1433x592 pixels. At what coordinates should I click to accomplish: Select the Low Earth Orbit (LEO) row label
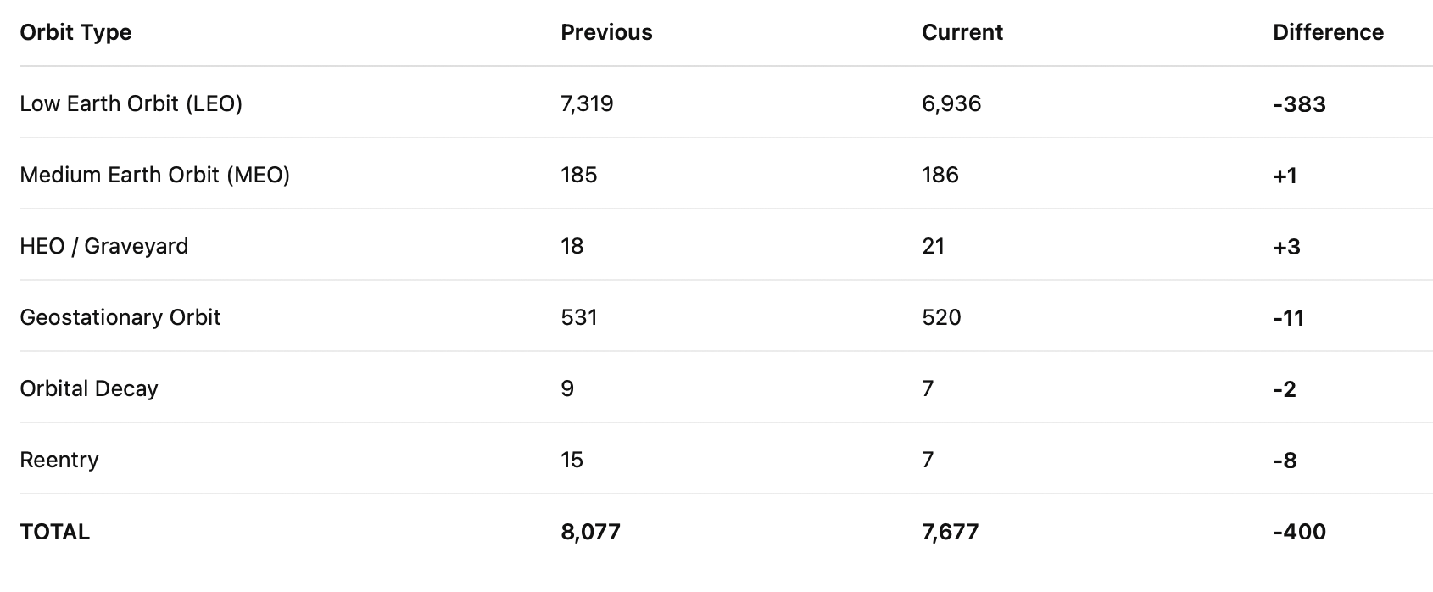pyautogui.click(x=131, y=103)
